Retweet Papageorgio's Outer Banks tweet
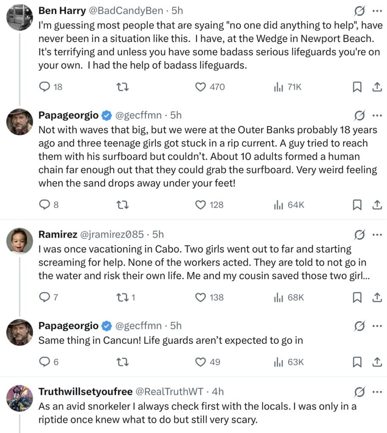Viewport: 387px width, 433px height. [x=122, y=205]
